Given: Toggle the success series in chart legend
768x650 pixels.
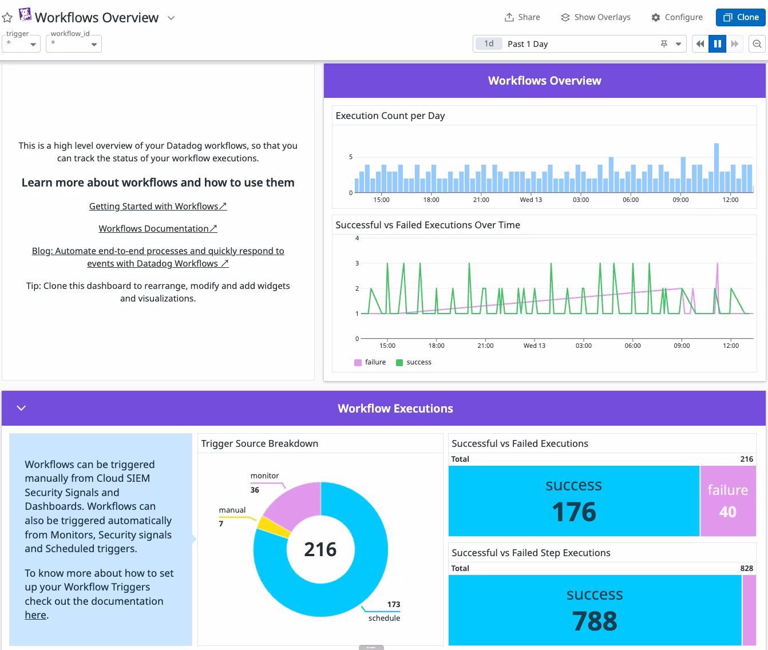Looking at the screenshot, I should (414, 362).
